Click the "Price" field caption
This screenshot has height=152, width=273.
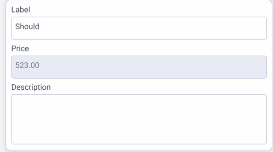(x=20, y=48)
